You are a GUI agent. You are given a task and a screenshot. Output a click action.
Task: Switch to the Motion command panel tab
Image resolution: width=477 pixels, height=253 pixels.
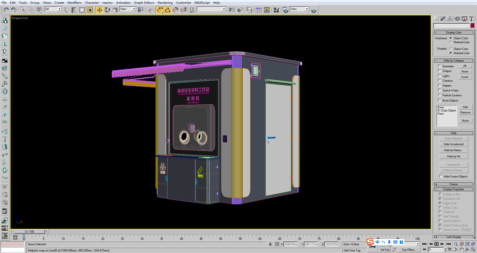click(x=457, y=19)
